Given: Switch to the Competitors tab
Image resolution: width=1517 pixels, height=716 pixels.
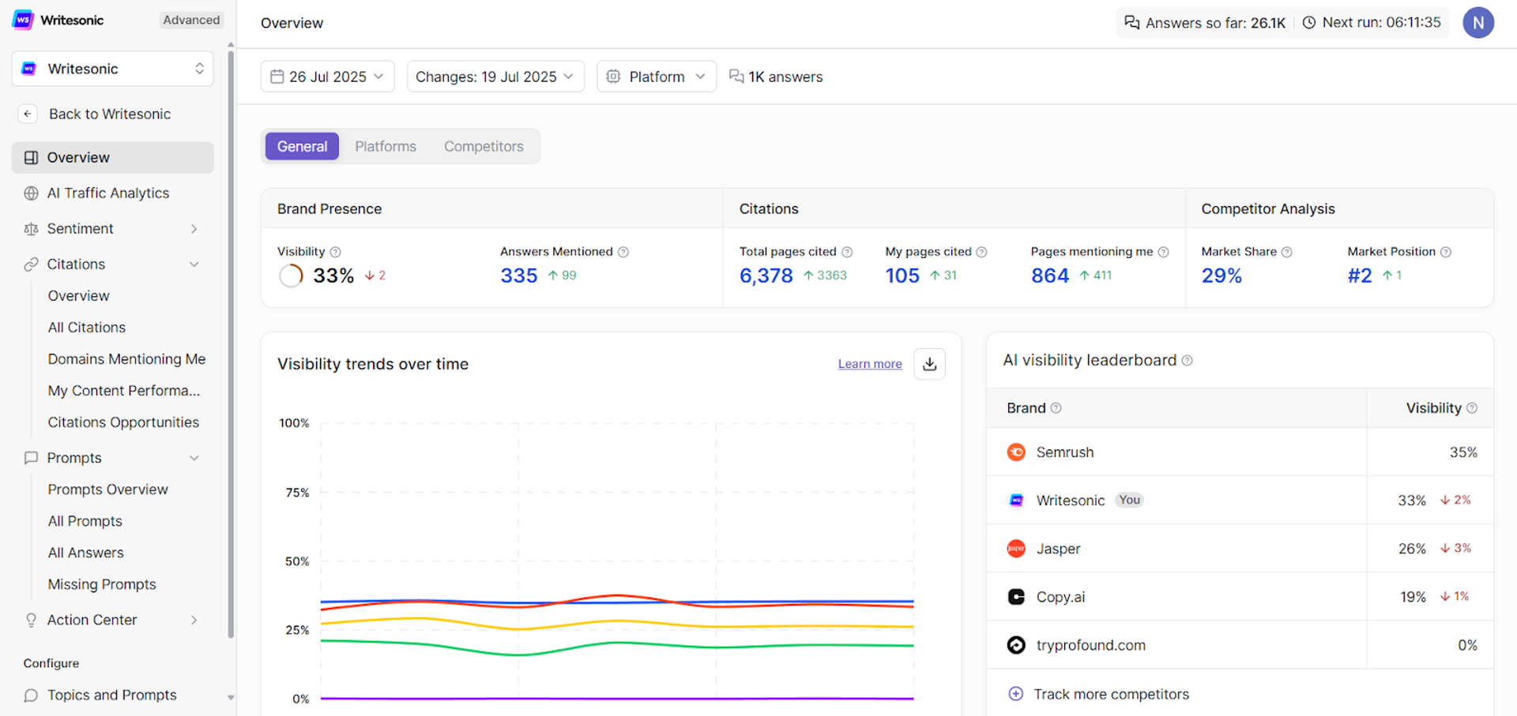Looking at the screenshot, I should coord(484,146).
